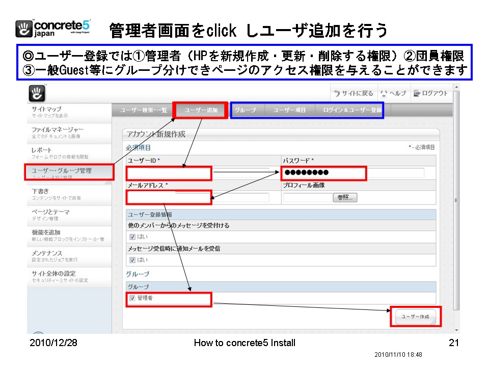Open 下書き in the sidebar

pyautogui.click(x=69, y=194)
